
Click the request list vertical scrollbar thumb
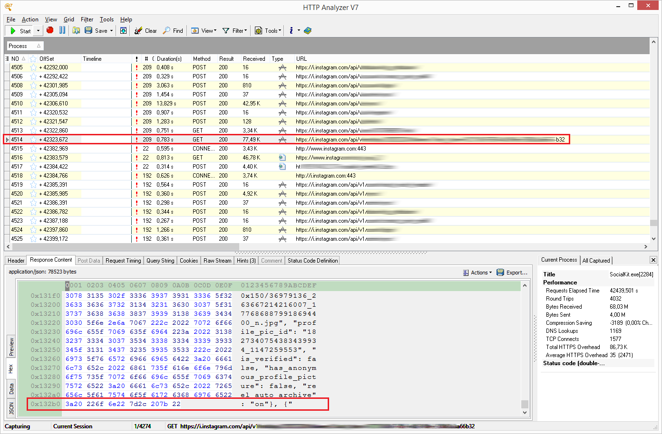tap(653, 223)
